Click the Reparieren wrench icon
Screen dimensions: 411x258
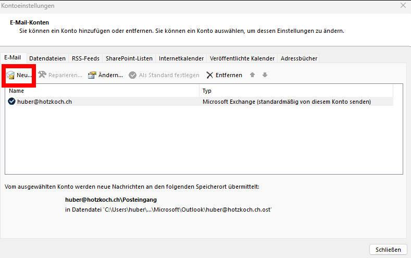pyautogui.click(x=42, y=75)
